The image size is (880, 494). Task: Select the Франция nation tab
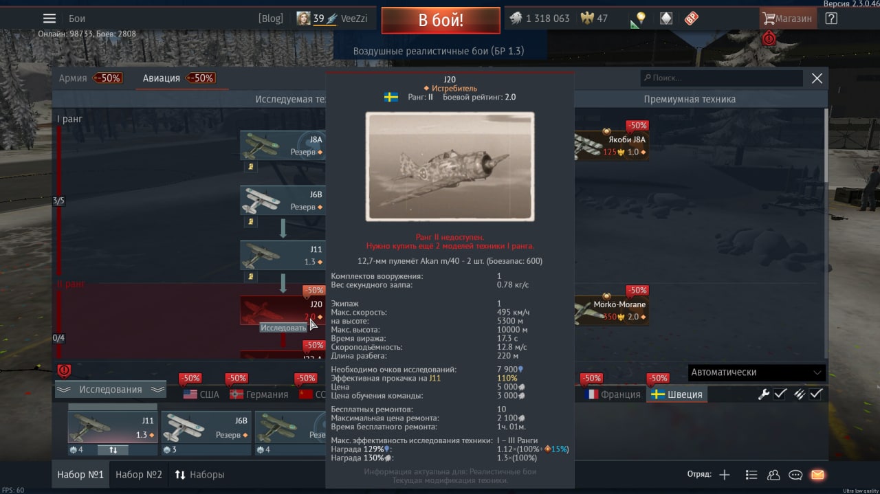click(x=613, y=394)
